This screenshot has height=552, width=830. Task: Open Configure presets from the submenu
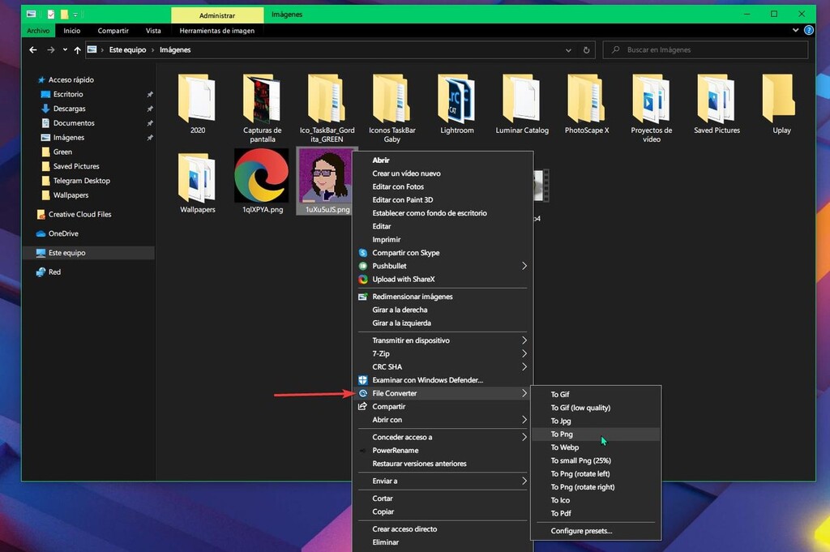580,530
